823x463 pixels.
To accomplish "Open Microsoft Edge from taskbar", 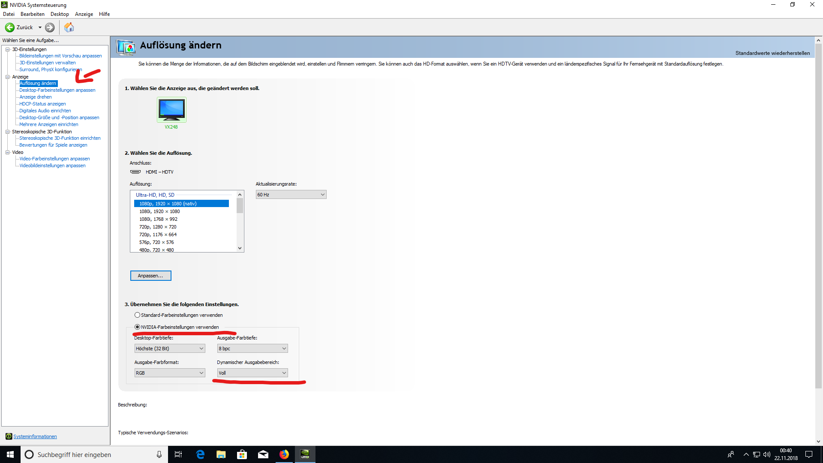I will point(200,454).
